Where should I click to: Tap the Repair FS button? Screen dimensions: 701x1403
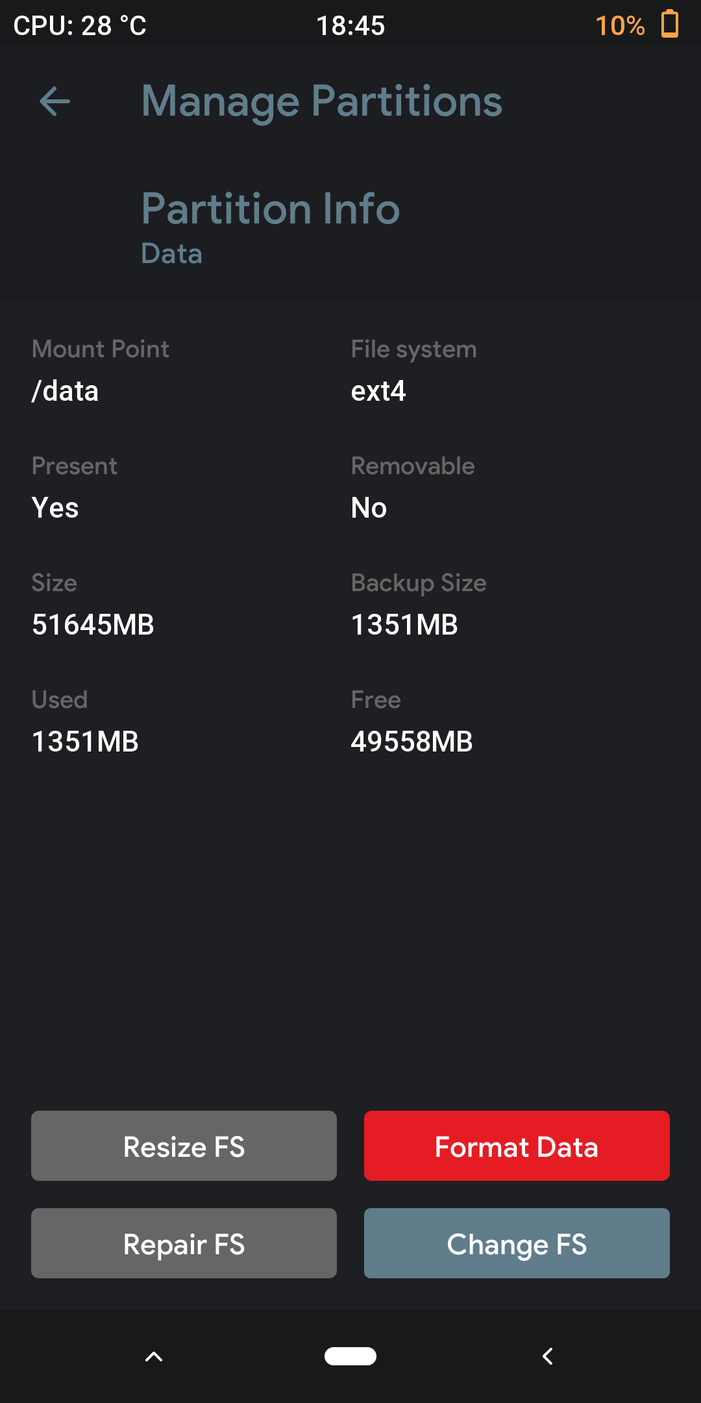tap(184, 1243)
